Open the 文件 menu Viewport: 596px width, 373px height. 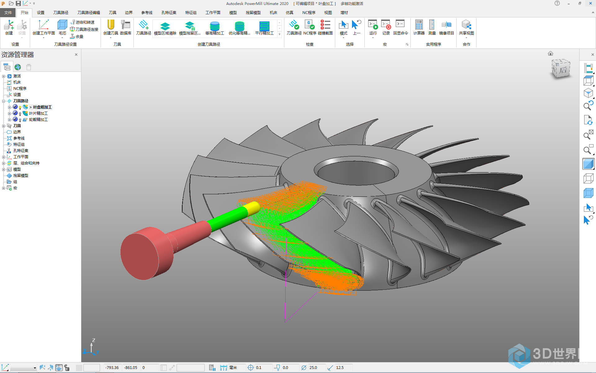(x=8, y=12)
